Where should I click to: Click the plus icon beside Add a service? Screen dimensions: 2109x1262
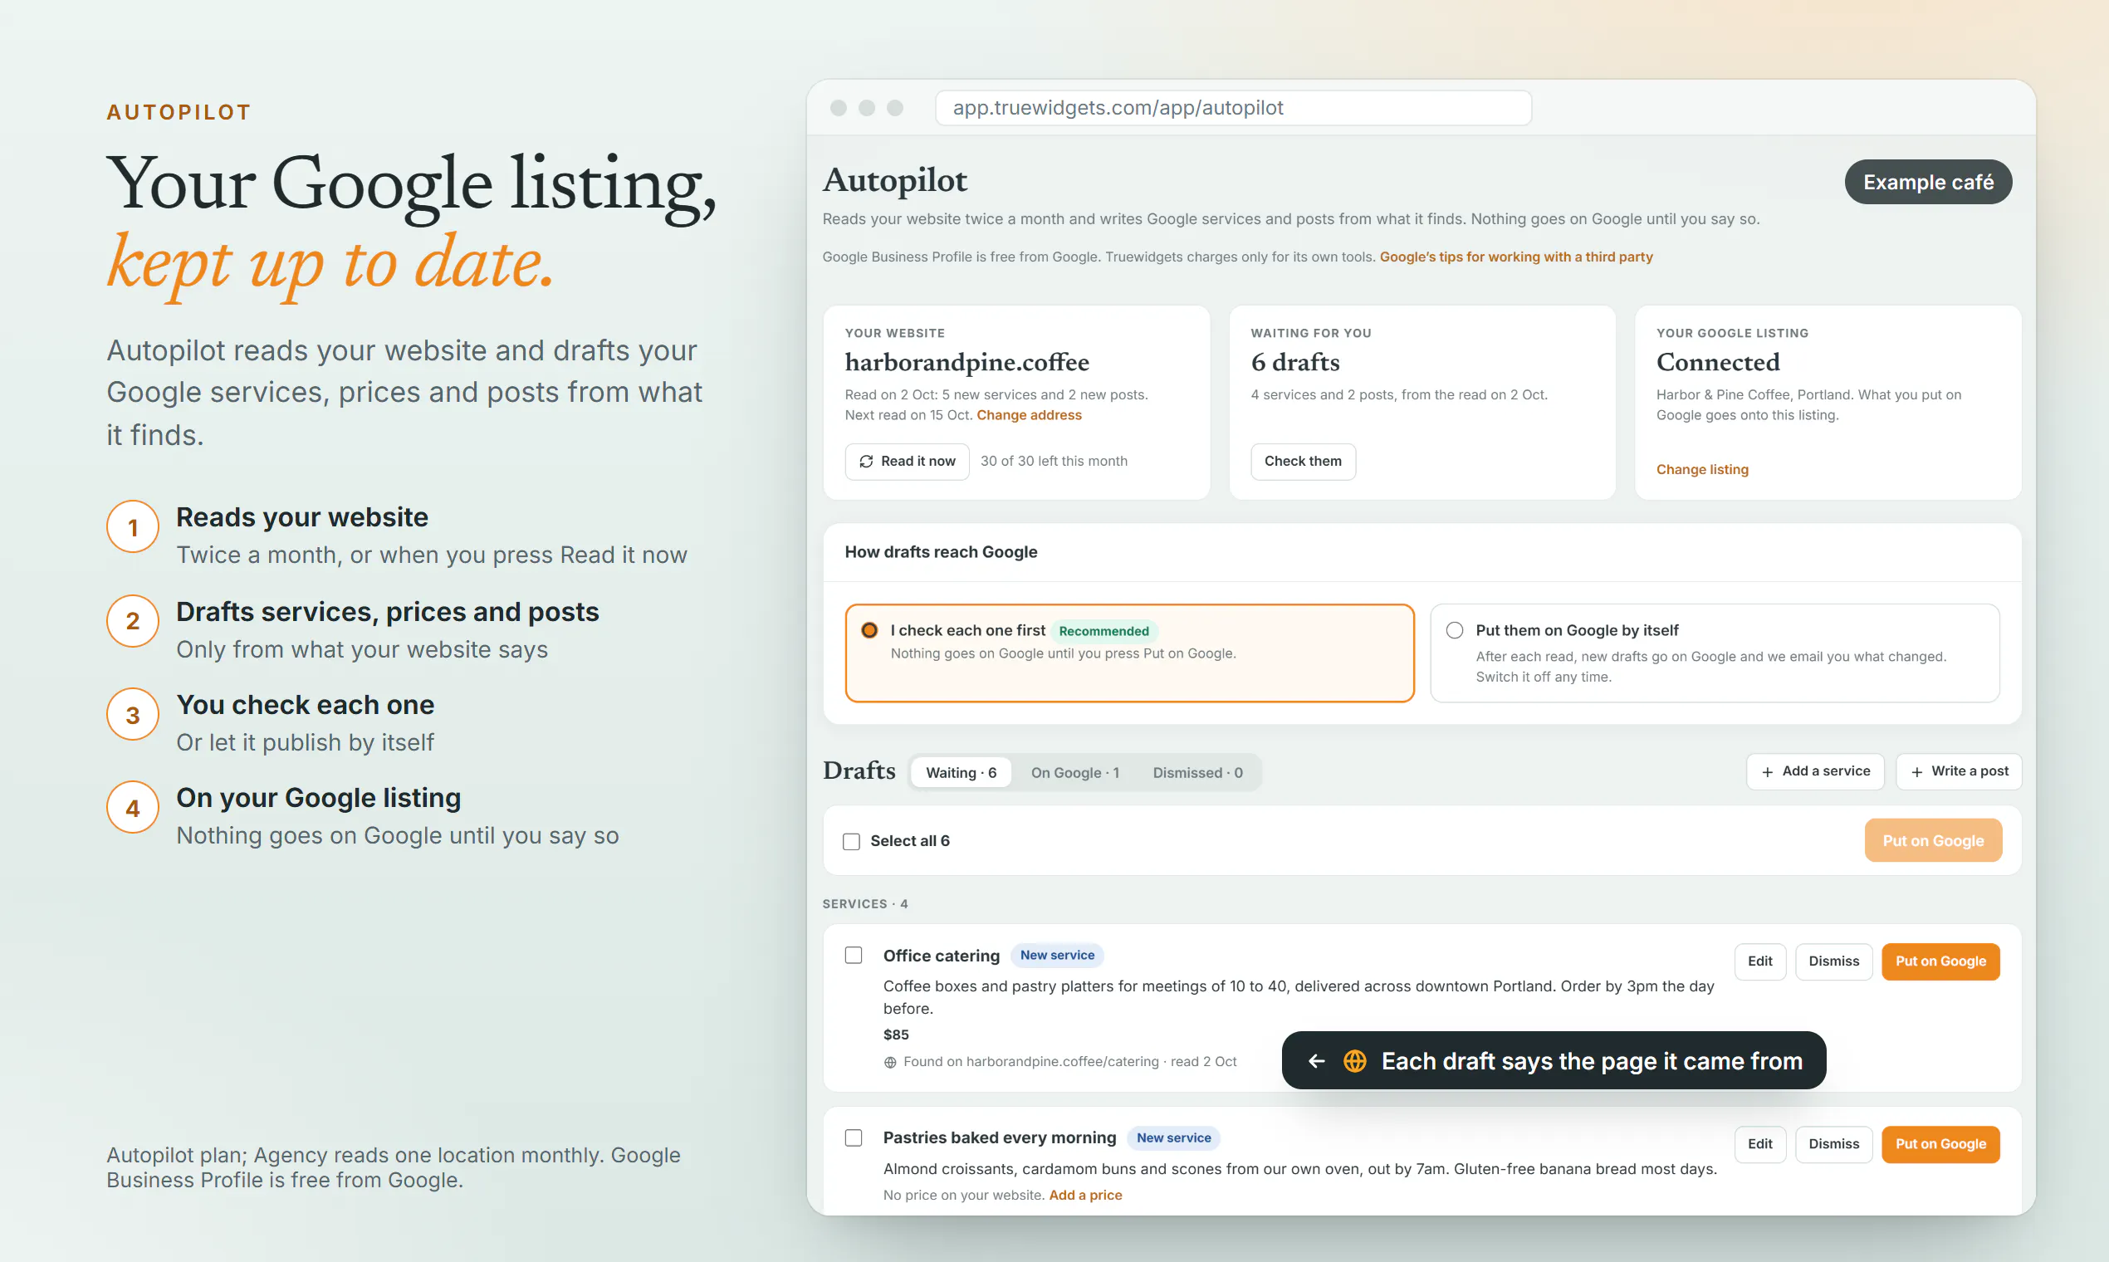pos(1767,772)
